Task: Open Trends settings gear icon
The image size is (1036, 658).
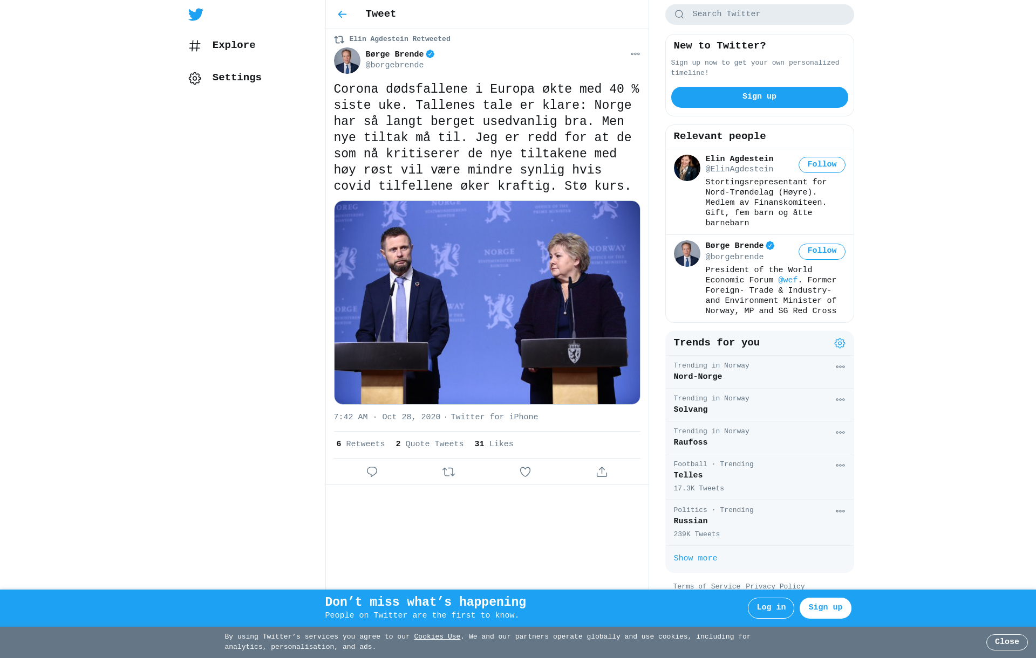Action: (840, 343)
